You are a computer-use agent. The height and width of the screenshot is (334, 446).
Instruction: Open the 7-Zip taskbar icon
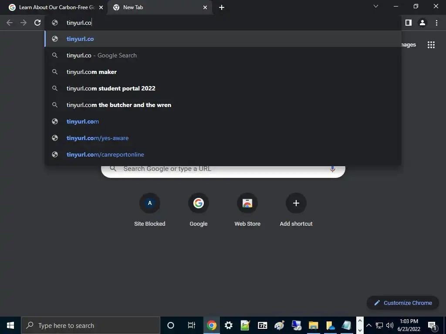click(262, 325)
